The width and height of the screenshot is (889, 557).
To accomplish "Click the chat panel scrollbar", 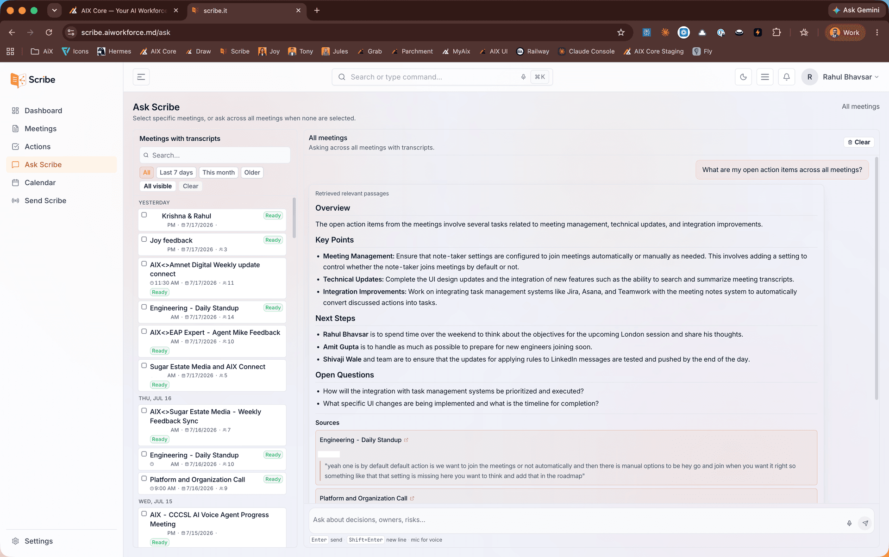I will point(876,278).
